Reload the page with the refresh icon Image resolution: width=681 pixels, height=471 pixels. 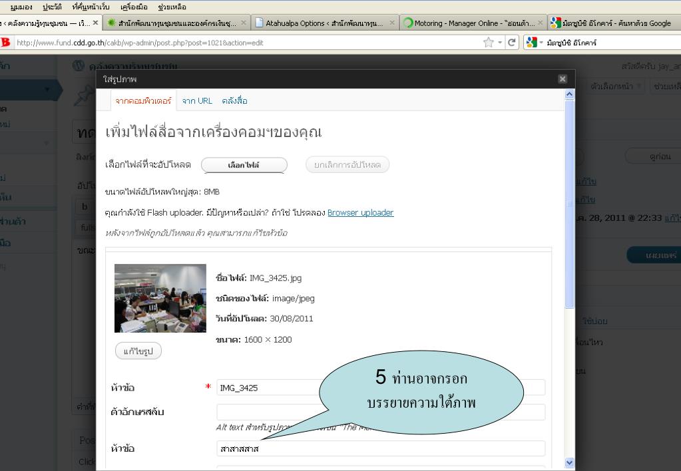pos(512,42)
